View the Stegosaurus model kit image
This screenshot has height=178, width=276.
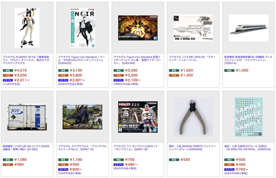(82, 117)
